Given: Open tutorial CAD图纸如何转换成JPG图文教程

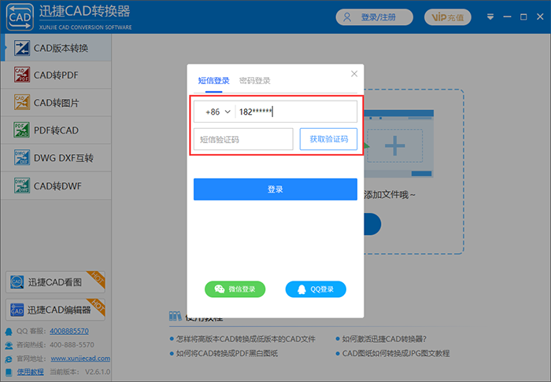Looking at the screenshot, I should click(x=396, y=353).
